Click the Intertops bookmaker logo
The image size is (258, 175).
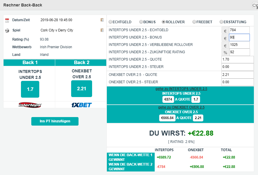[30, 105]
